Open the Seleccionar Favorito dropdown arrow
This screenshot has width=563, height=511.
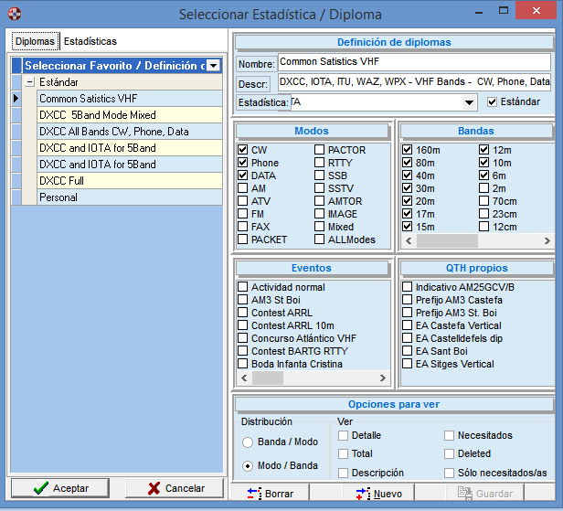213,66
